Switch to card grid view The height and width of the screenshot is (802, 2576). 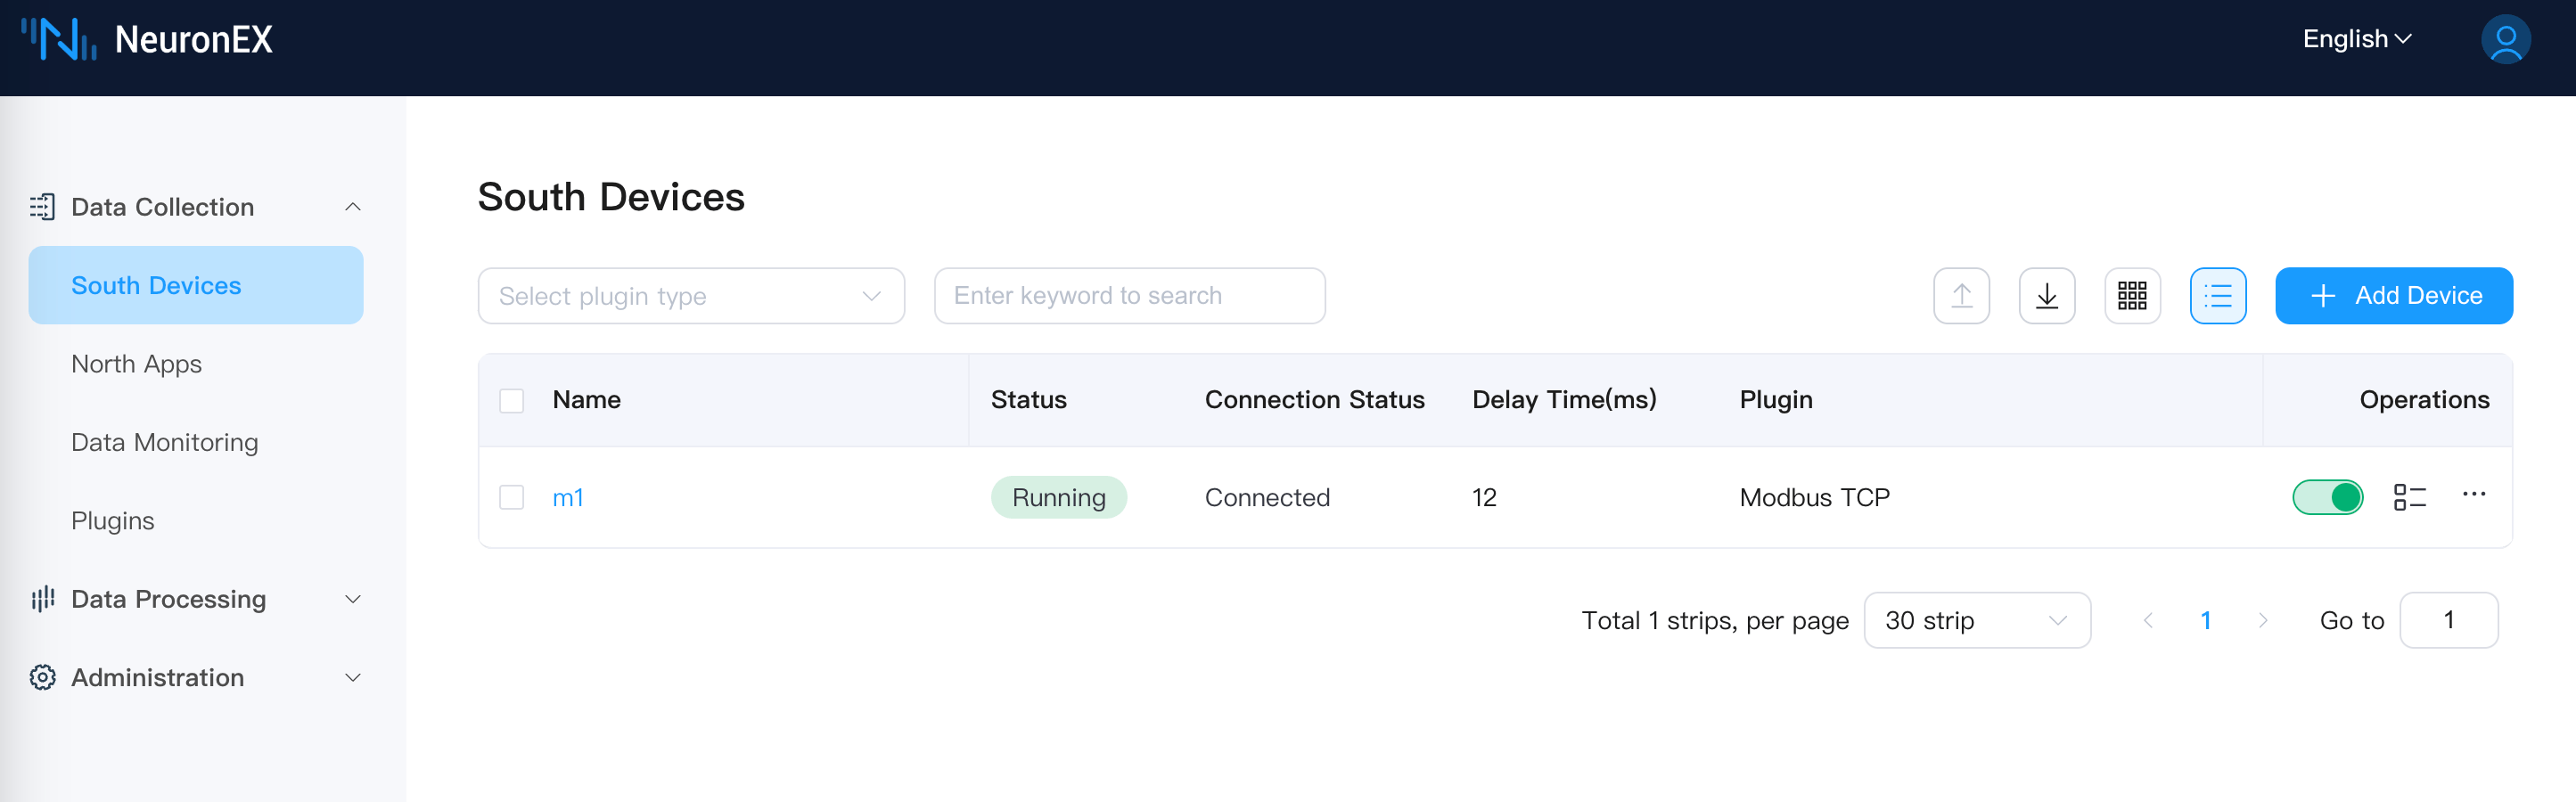click(2131, 296)
